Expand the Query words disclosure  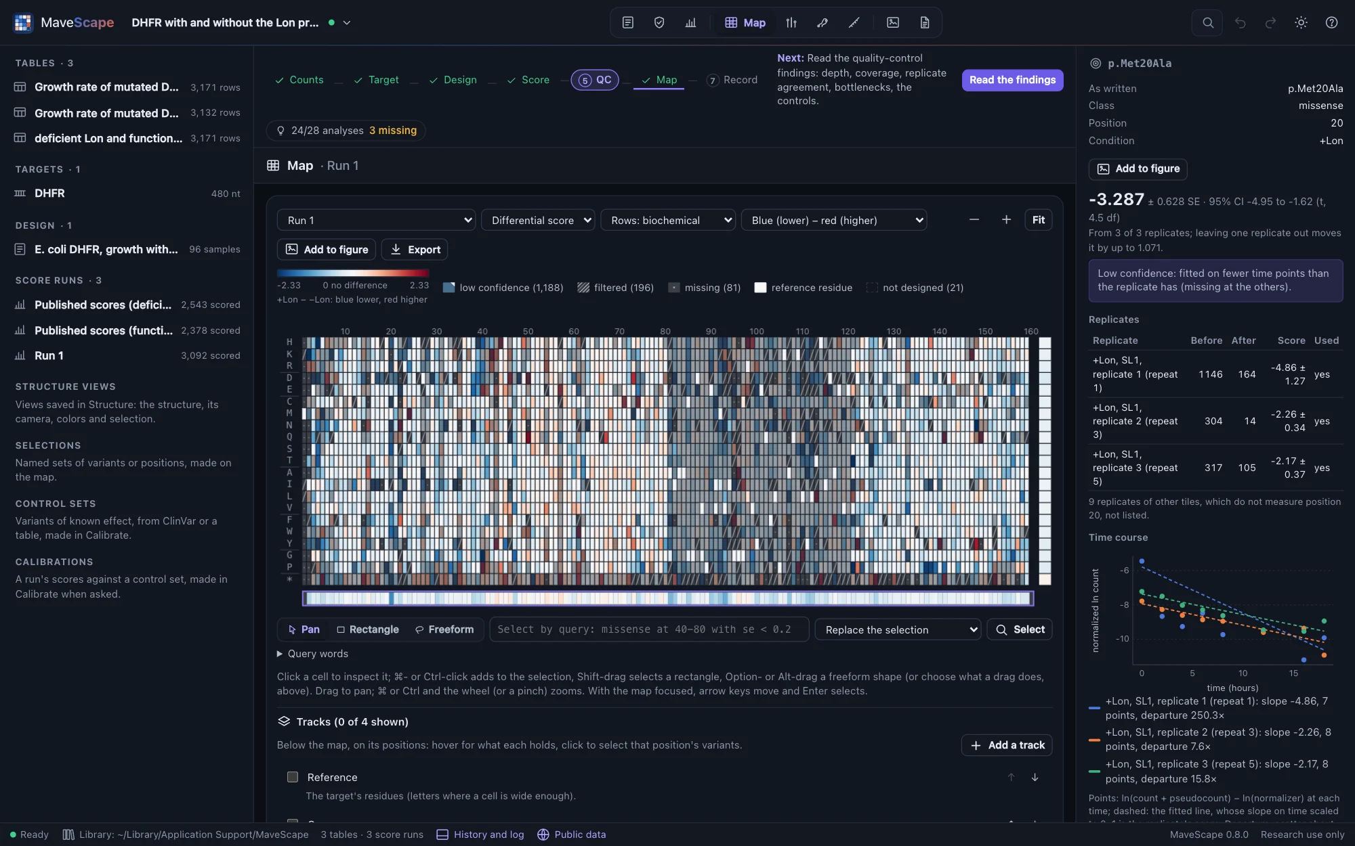click(312, 654)
